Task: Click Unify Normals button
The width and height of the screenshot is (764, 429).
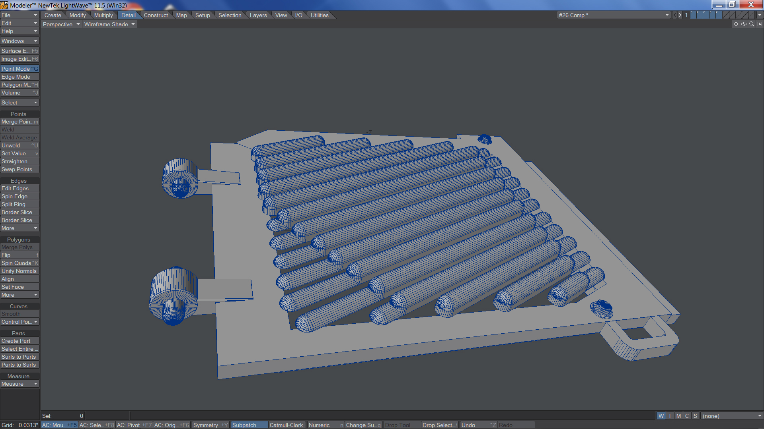Action: (x=19, y=271)
